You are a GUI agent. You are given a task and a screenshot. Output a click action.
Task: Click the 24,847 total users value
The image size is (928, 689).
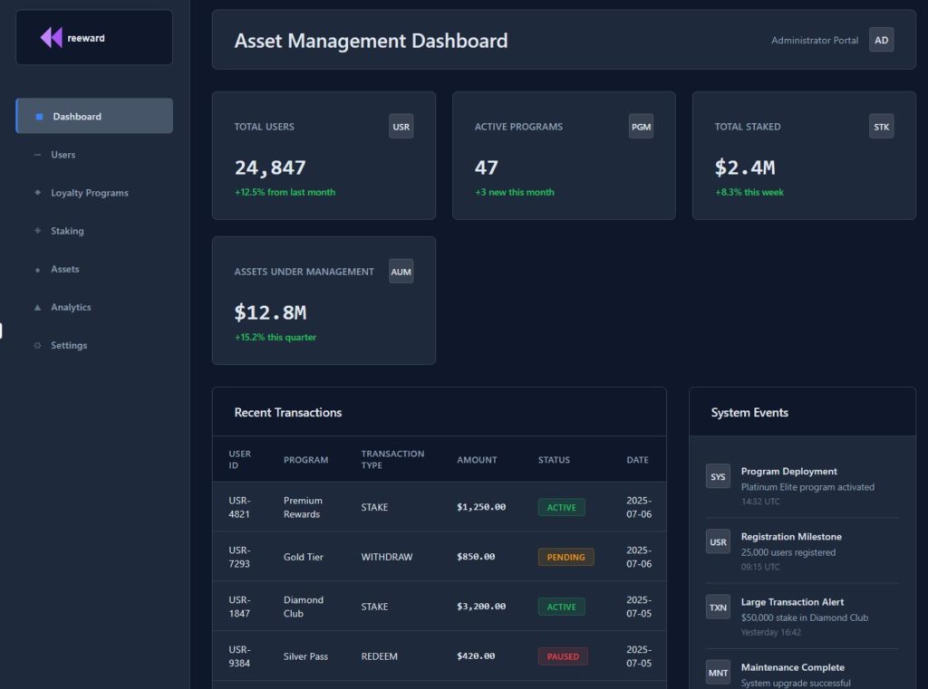(270, 168)
